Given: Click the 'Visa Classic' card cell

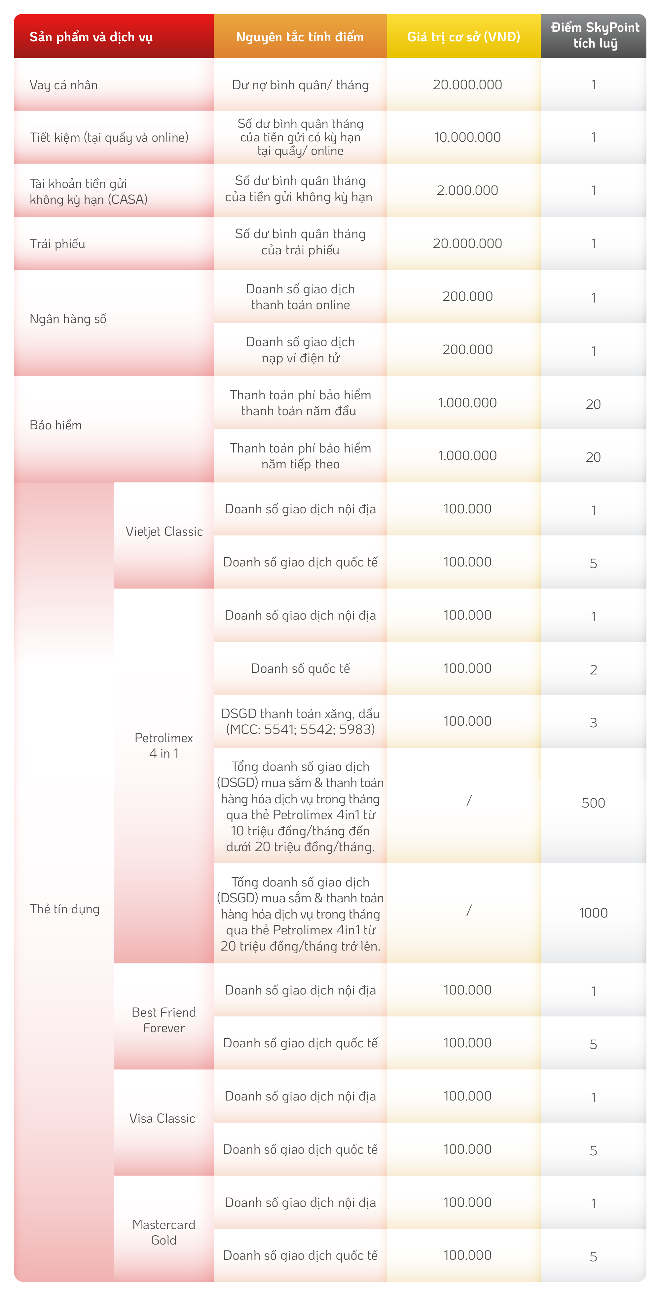Looking at the screenshot, I should (x=164, y=1123).
